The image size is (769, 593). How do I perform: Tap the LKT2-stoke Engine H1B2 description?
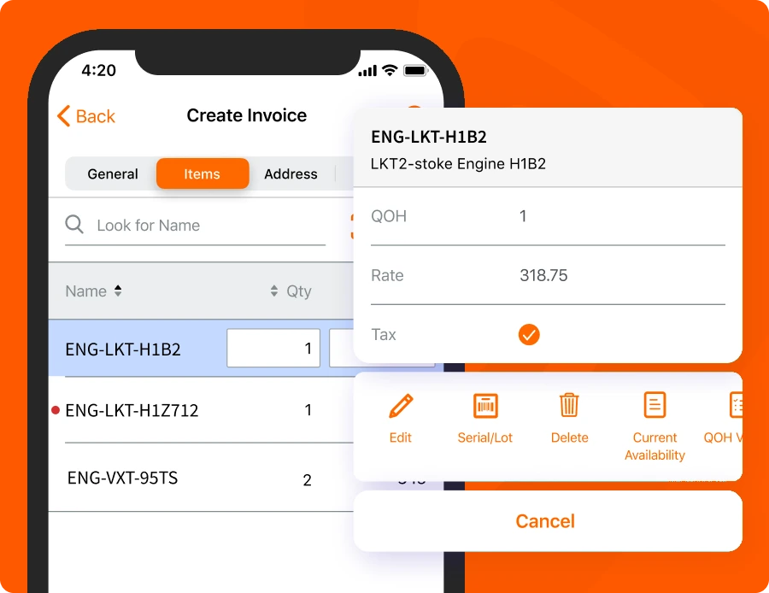[x=458, y=163]
